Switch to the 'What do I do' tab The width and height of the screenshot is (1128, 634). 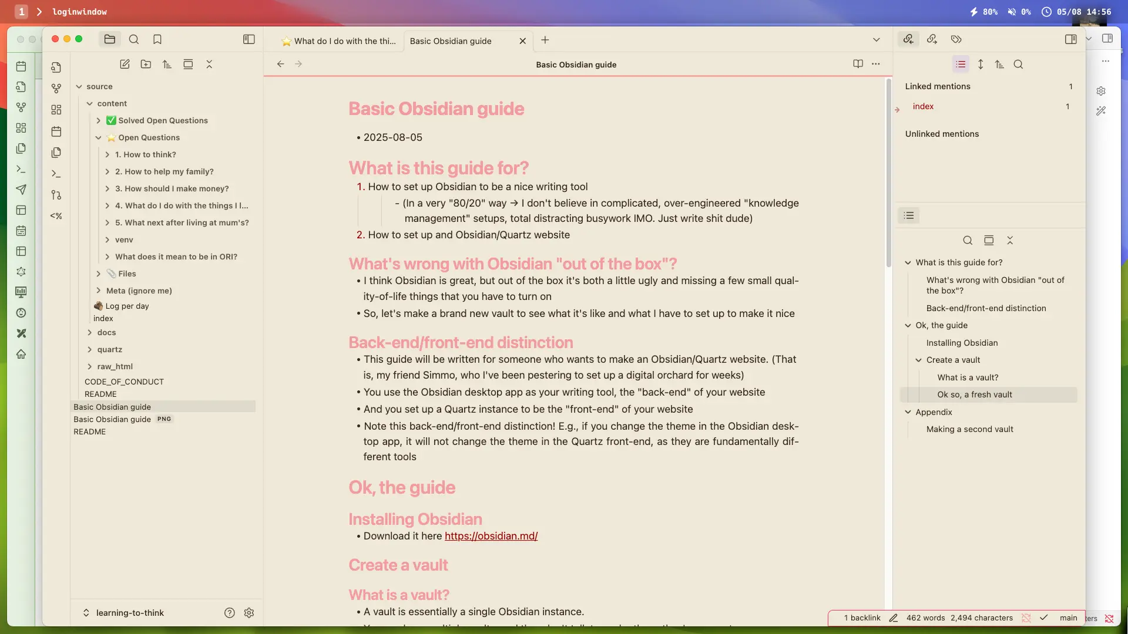(339, 41)
